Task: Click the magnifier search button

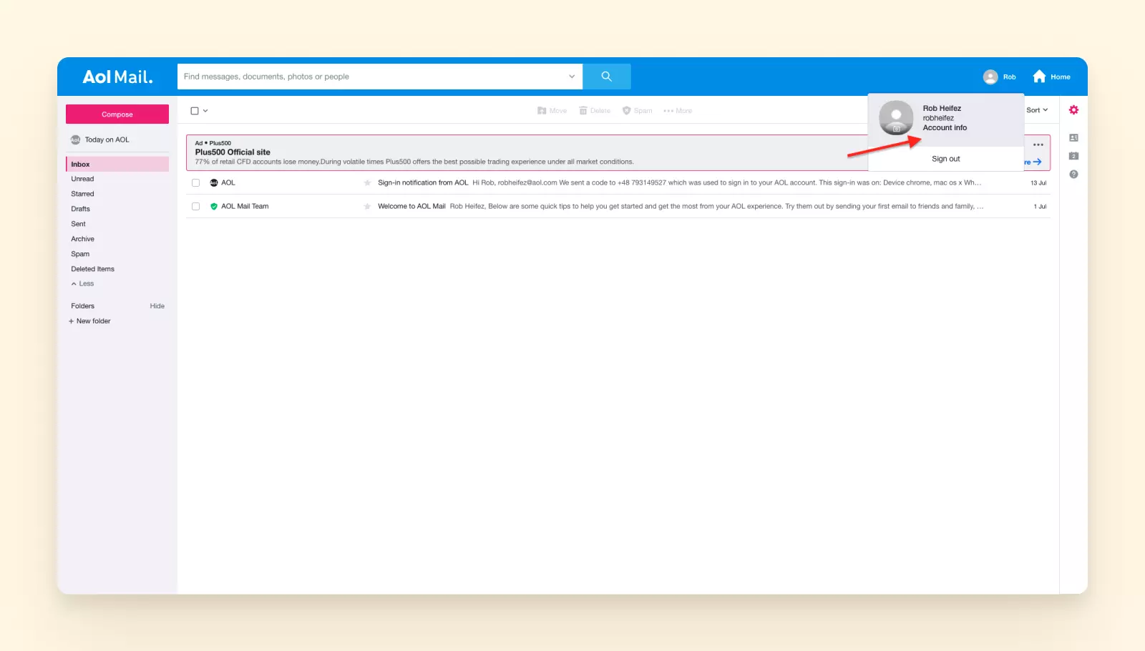Action: (606, 77)
